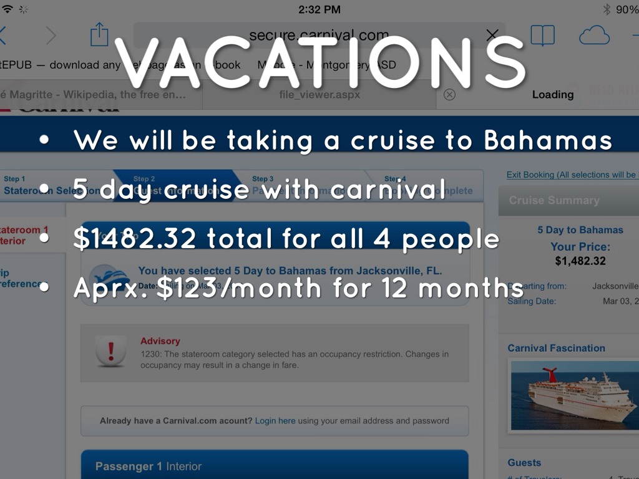Tap the Safari share icon

point(99,34)
